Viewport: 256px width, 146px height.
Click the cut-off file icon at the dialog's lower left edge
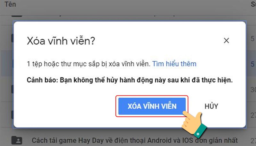12,115
